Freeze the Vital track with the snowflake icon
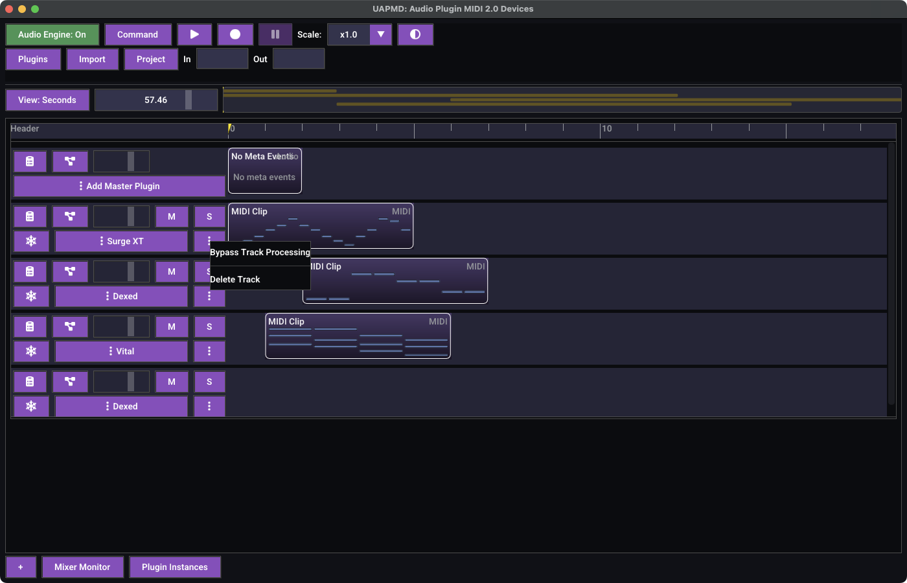 coord(31,351)
